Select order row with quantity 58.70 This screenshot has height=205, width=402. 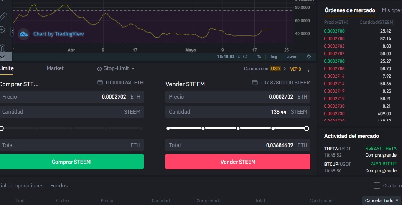coord(358,68)
